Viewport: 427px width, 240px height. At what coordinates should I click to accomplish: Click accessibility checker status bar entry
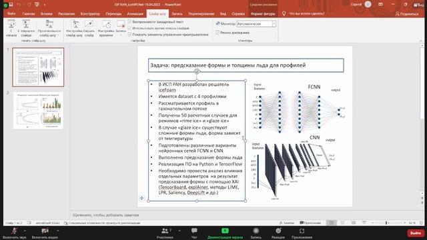coord(102,223)
